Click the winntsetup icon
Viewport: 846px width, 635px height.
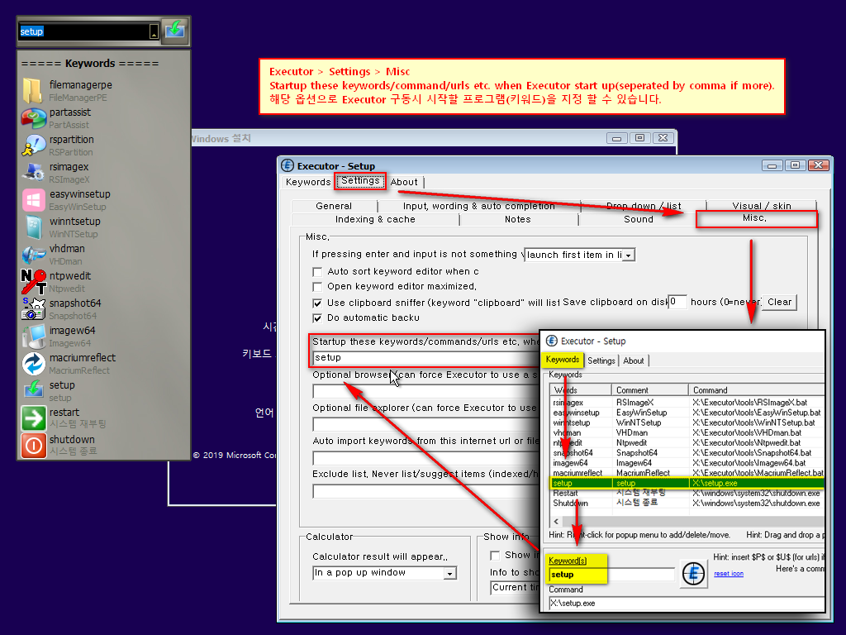33,227
